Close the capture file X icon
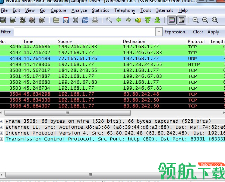 [76, 20]
